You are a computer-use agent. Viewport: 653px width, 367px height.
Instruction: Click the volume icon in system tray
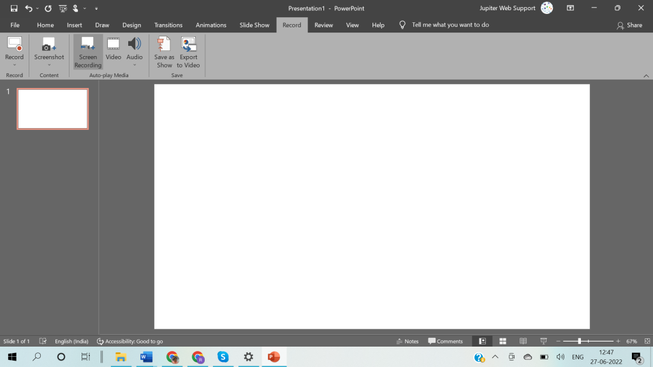pyautogui.click(x=561, y=357)
